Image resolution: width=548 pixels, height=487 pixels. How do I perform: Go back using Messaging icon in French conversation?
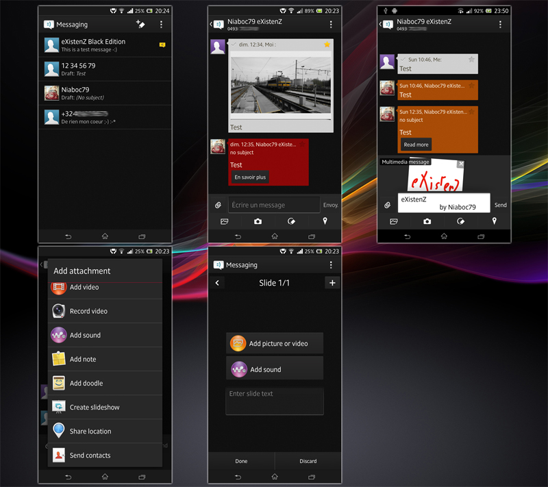(x=217, y=24)
